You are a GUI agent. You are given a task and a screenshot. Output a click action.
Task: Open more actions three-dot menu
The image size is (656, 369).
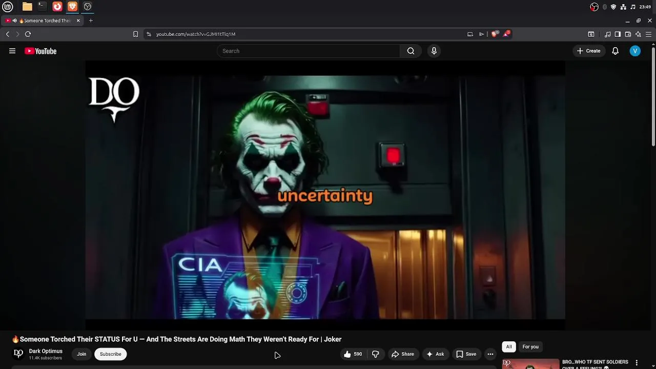490,354
